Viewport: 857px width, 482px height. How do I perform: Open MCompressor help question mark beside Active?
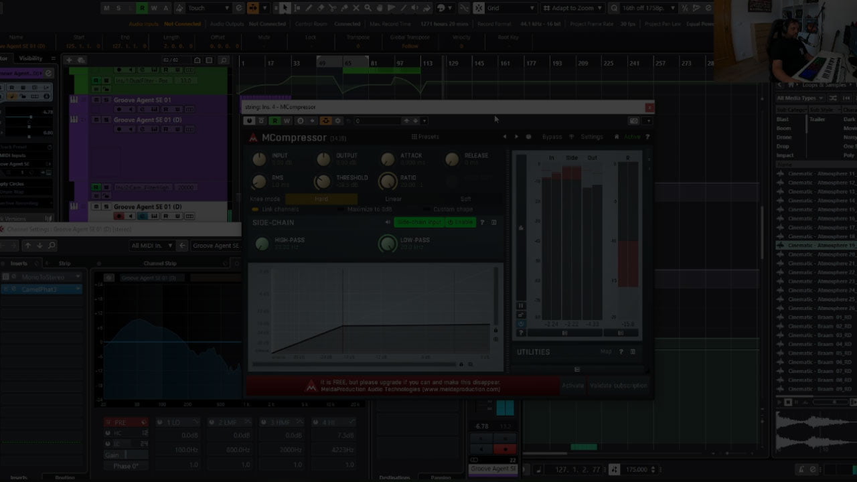(647, 137)
